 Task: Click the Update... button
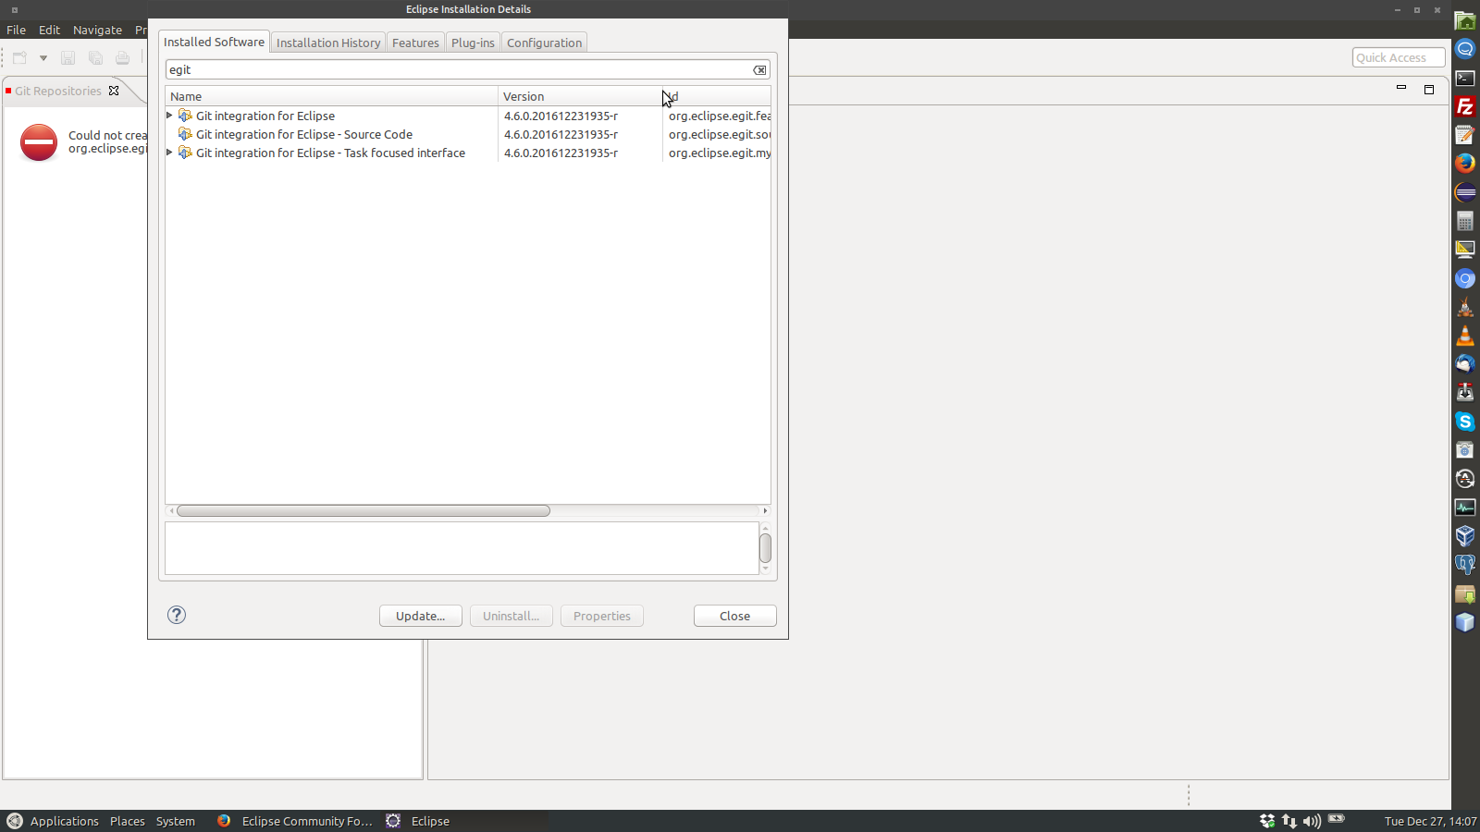[x=421, y=616]
